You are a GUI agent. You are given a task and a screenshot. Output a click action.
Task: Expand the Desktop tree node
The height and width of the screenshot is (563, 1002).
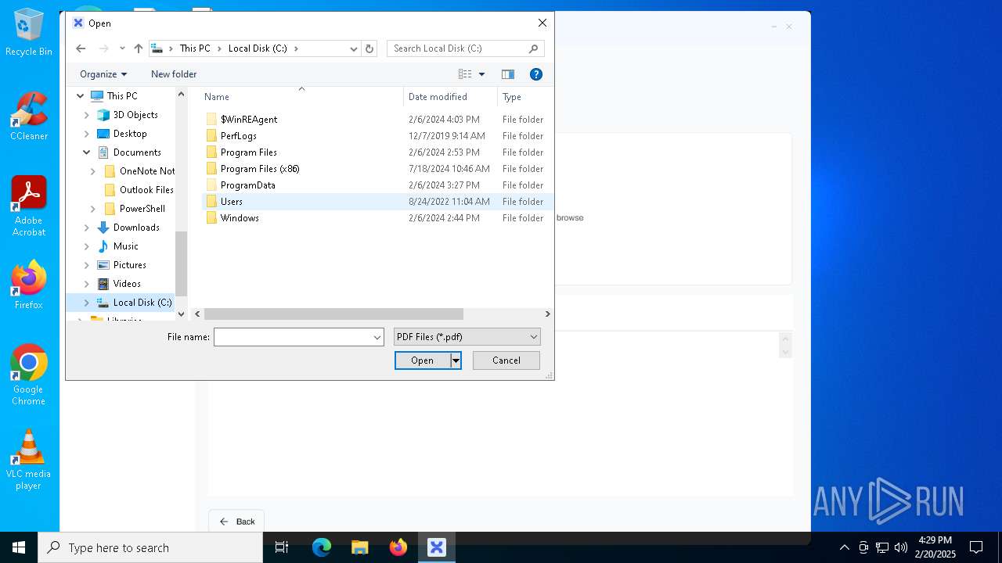[x=86, y=134]
